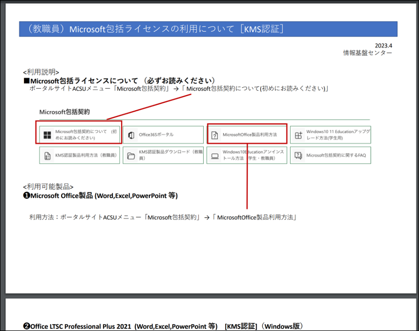This screenshot has height=331, width=419.
Task: Click the date text 2023.4
Action: click(x=383, y=45)
